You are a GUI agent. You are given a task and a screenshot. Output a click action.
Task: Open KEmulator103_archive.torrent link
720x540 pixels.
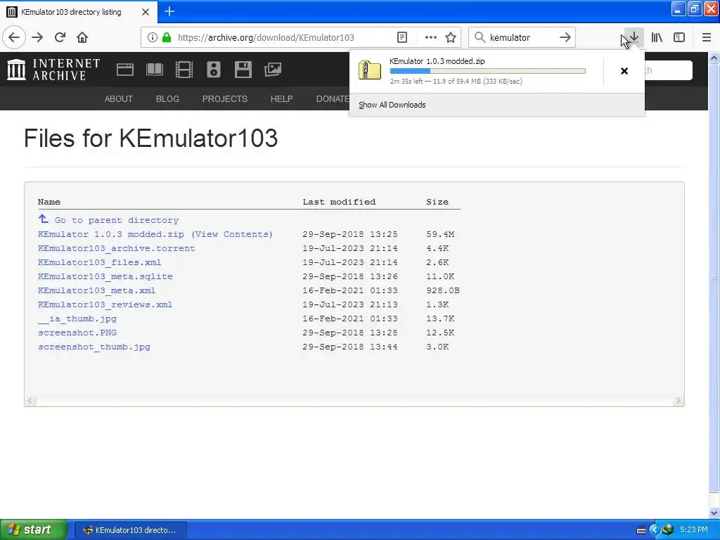116,248
